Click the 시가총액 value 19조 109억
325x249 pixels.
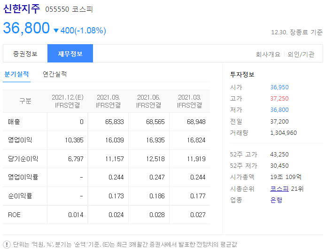click(286, 177)
